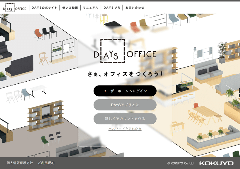
Task: Click the © KOKUYO Co.,Ltd. copyright text
Action: coord(181,163)
